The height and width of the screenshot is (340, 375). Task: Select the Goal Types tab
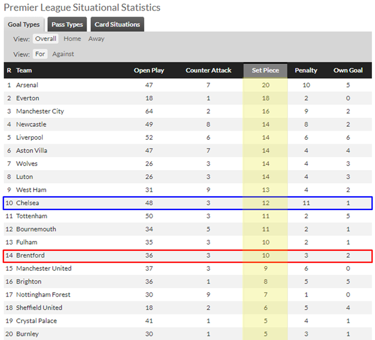24,24
